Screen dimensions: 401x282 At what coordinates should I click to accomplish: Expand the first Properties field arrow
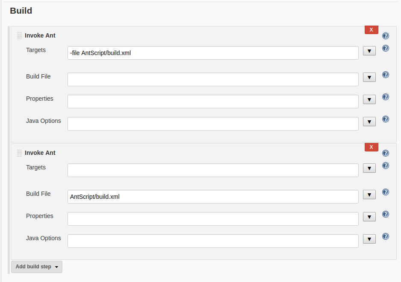pyautogui.click(x=369, y=99)
